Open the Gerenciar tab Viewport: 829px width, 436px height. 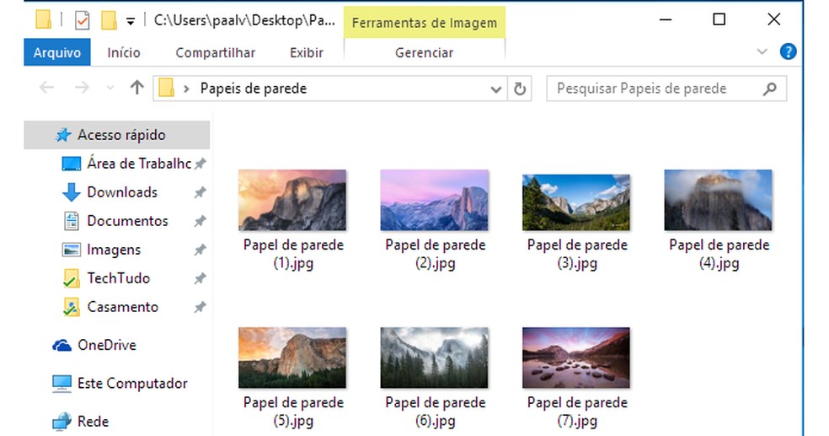(424, 52)
